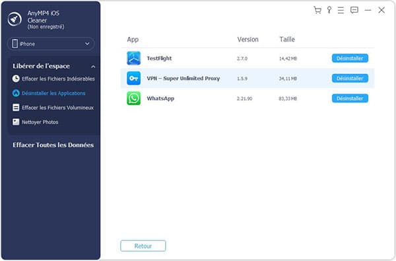The width and height of the screenshot is (396, 261).
Task: Select Nettoyer Photos
Action: pyautogui.click(x=40, y=122)
